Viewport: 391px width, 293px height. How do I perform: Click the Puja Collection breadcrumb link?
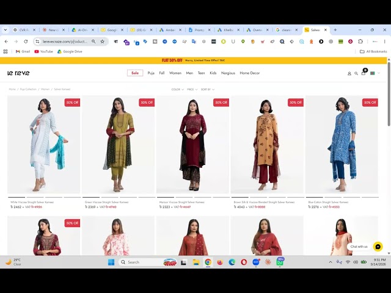coord(28,89)
